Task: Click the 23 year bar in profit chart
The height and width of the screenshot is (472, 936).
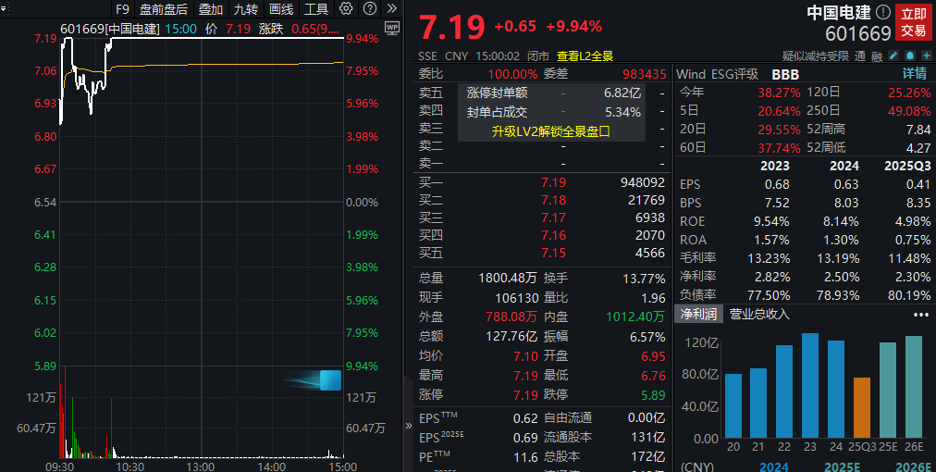Action: [810, 386]
